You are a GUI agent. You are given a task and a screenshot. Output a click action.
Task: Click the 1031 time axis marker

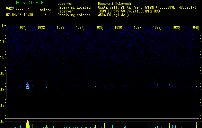[x=22, y=28]
